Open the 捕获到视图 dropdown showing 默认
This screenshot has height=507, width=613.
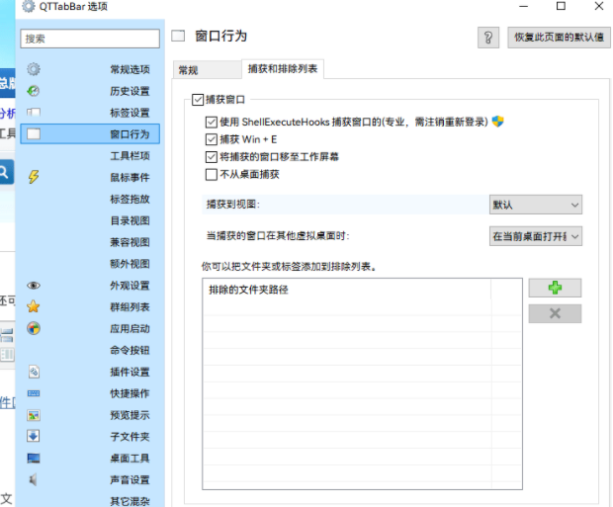click(x=536, y=205)
